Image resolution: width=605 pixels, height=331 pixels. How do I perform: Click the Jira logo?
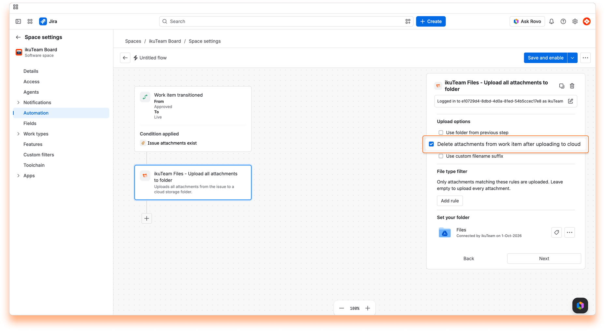(48, 21)
